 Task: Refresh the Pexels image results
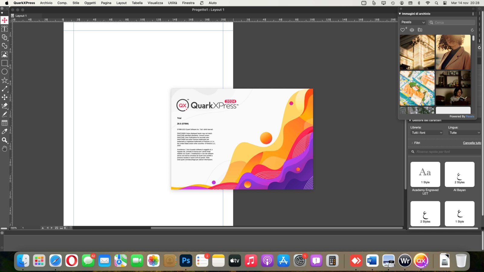(x=472, y=30)
